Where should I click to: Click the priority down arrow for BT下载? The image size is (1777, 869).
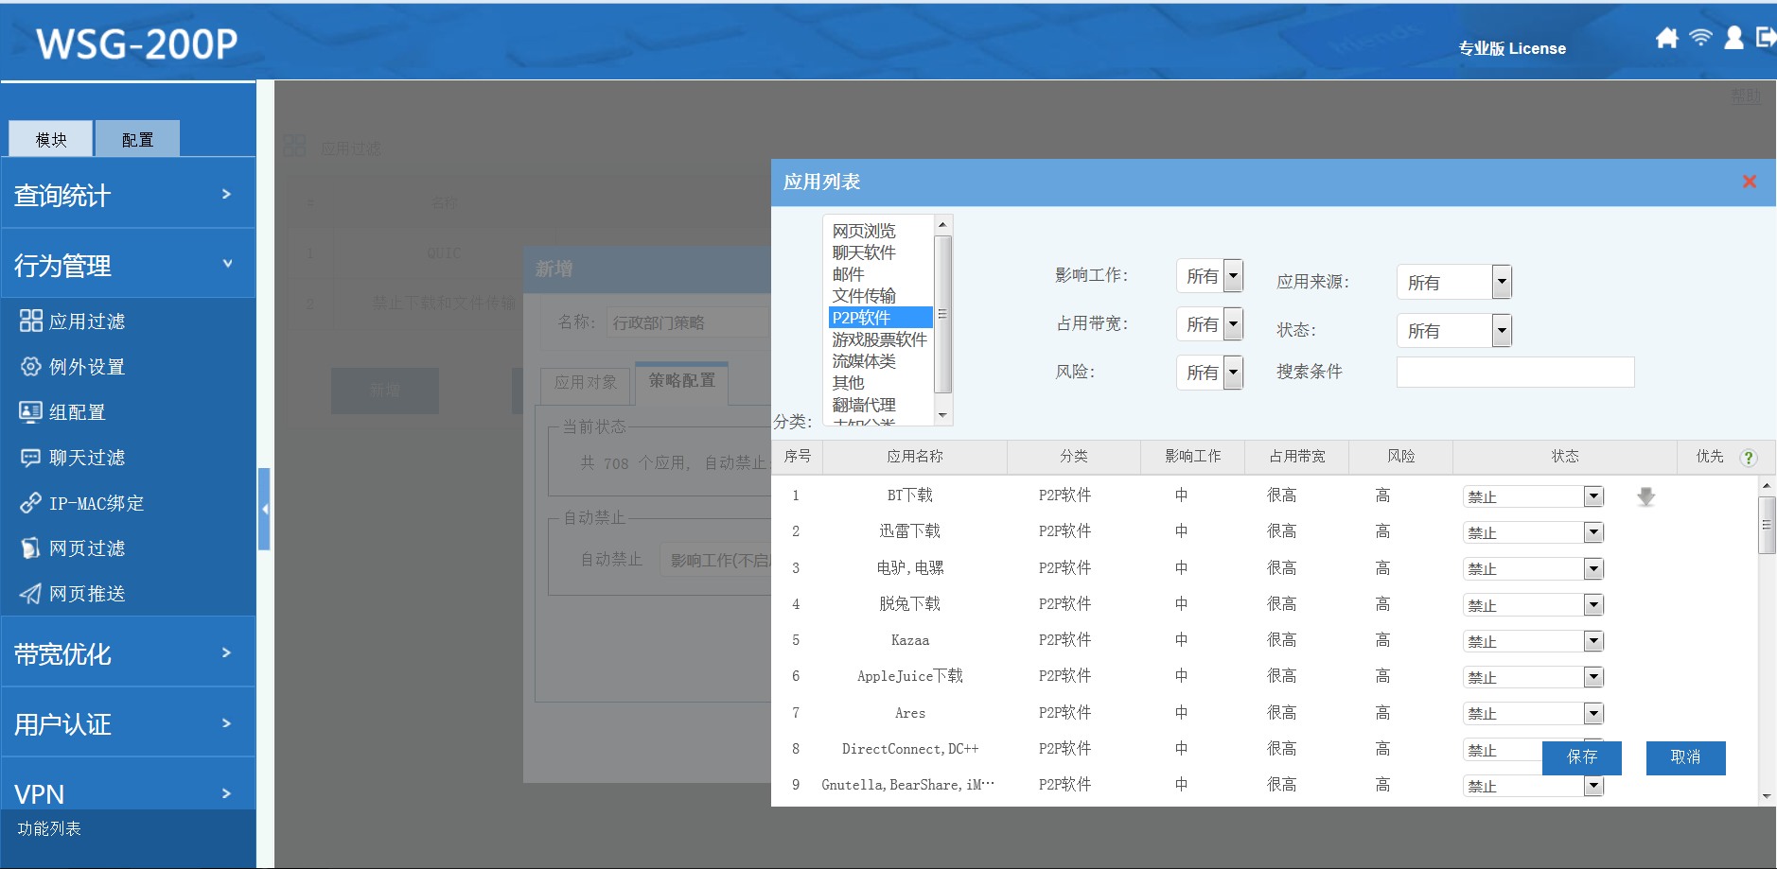pos(1646,496)
